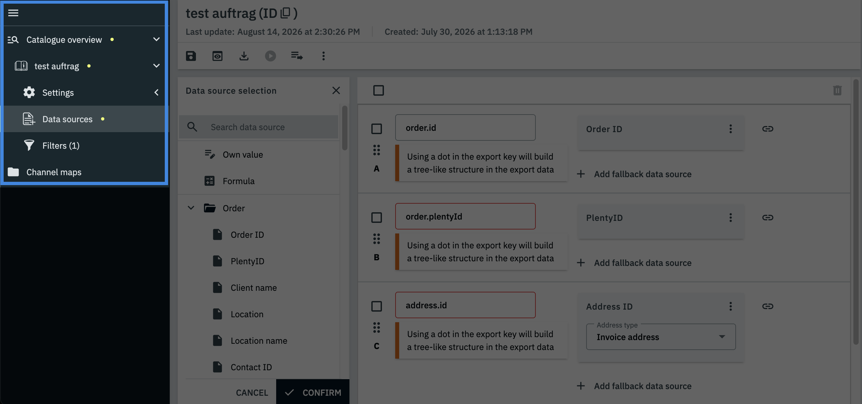862x404 pixels.
Task: Check the address.id row checkbox
Action: 376,306
